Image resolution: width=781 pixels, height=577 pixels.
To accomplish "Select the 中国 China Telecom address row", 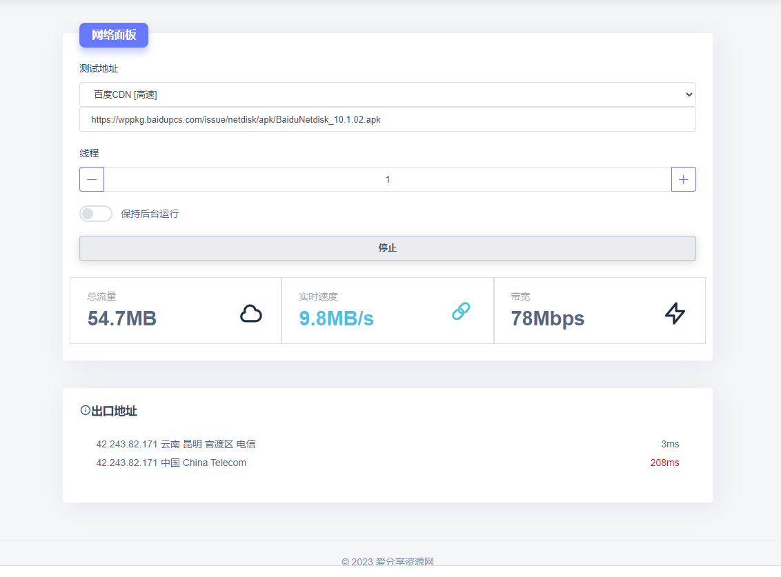I will (x=171, y=463).
